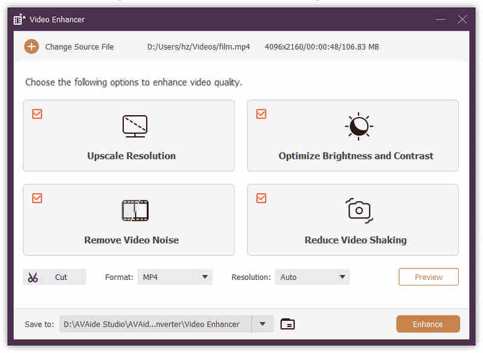This screenshot has height=353, width=483.
Task: Expand the Save to path dropdown arrow
Action: 263,324
